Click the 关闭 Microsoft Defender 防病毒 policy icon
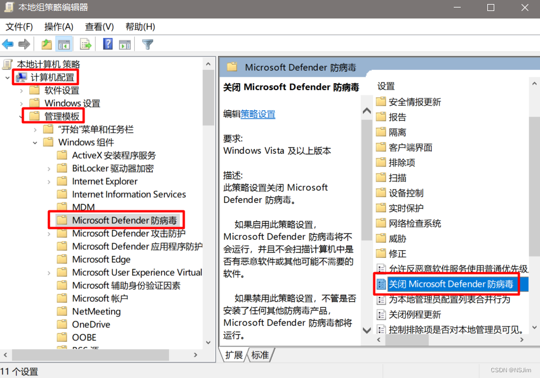Viewport: 540px width, 378px height. (381, 284)
